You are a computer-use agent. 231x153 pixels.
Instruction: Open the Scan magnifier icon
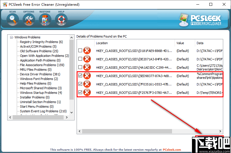point(13,20)
